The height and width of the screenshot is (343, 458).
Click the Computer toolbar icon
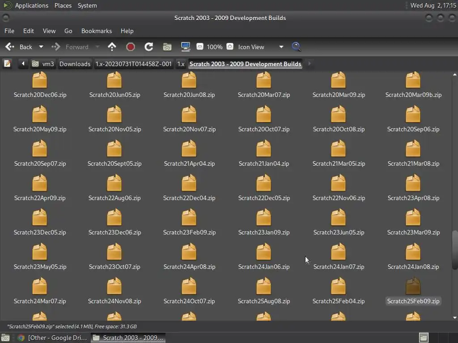[186, 46]
